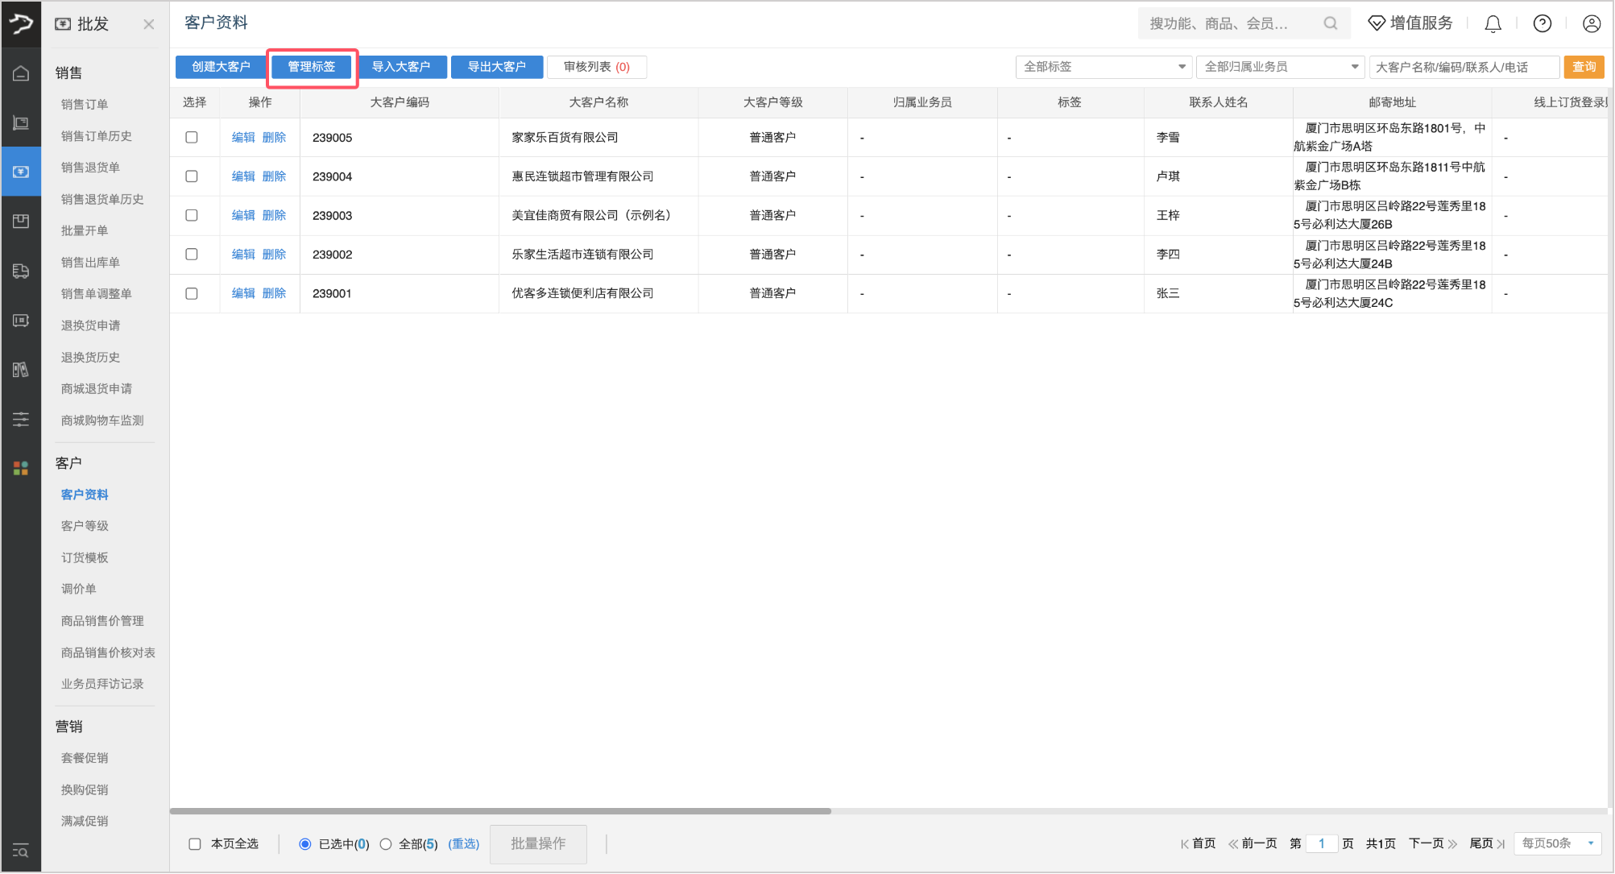Open the goods/products sidebar icon

click(x=22, y=221)
